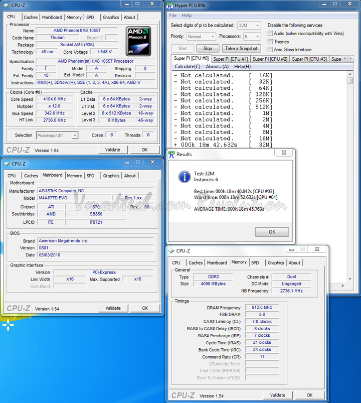Open SPD tab in Mainboard CPU-Z window

[90, 176]
